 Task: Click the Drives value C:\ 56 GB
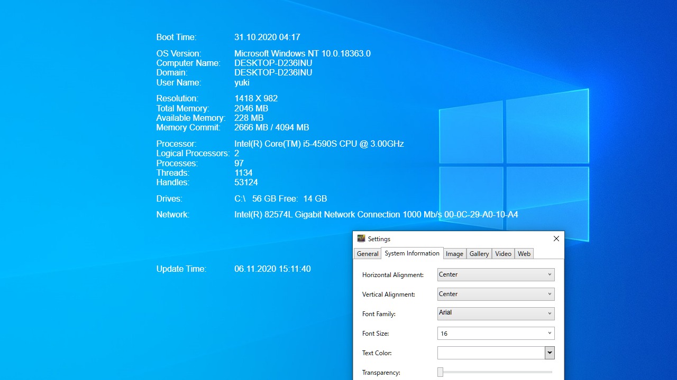(x=280, y=199)
